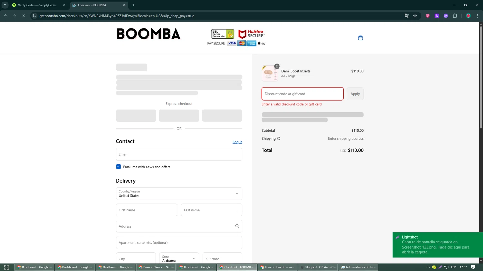Open libro de lista de com... taskbar window
Image resolution: width=483 pixels, height=271 pixels.
coord(278,267)
